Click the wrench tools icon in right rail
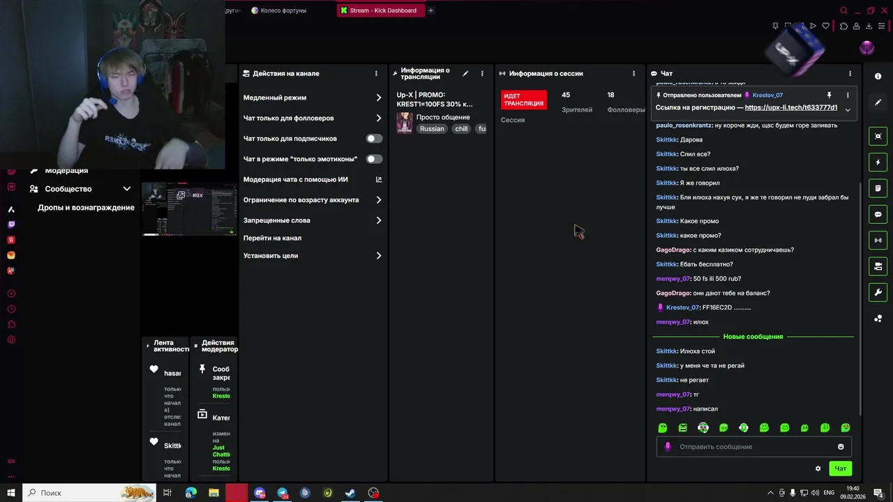The width and height of the screenshot is (893, 502). pyautogui.click(x=878, y=292)
